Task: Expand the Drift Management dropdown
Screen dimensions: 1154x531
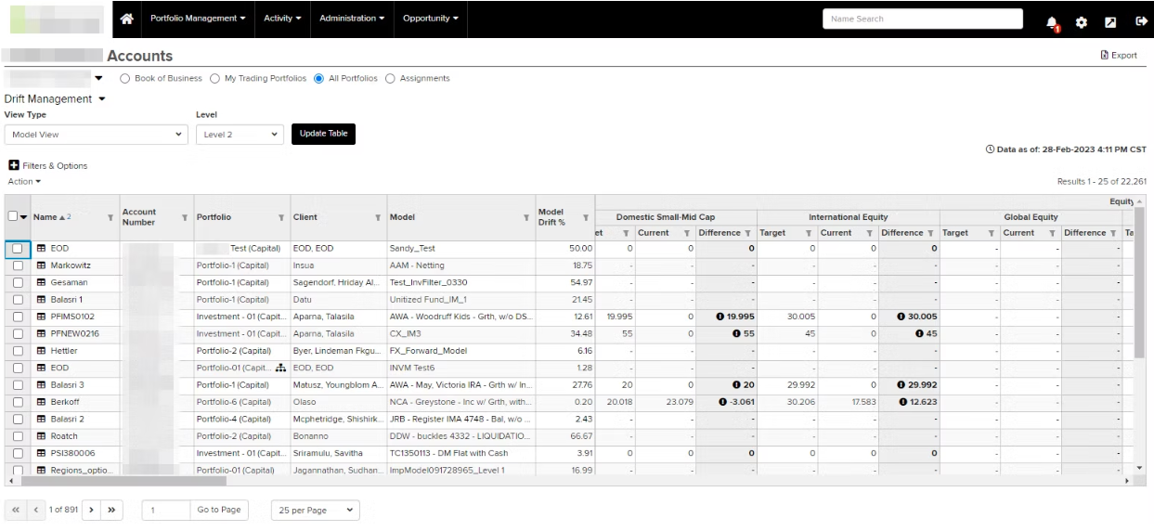Action: click(56, 98)
